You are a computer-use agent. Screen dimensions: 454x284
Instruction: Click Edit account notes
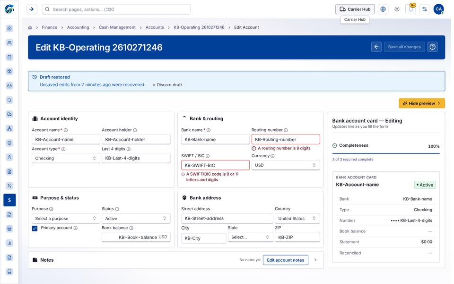(x=286, y=260)
